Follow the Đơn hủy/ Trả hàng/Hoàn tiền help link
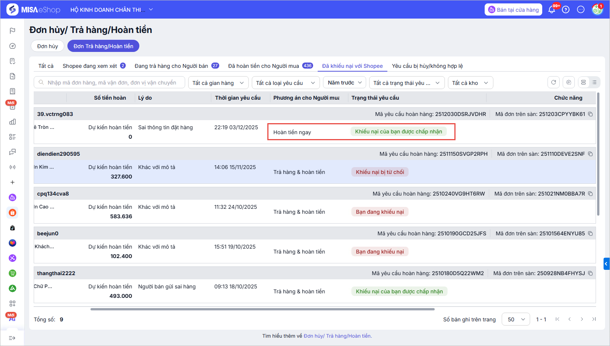The image size is (610, 346). [337, 336]
